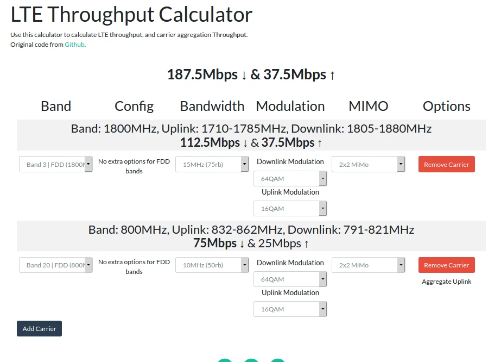The height and width of the screenshot is (362, 501).
Task: Open 800MHz carrier downlink 64QAM dropdown
Action: click(x=290, y=279)
